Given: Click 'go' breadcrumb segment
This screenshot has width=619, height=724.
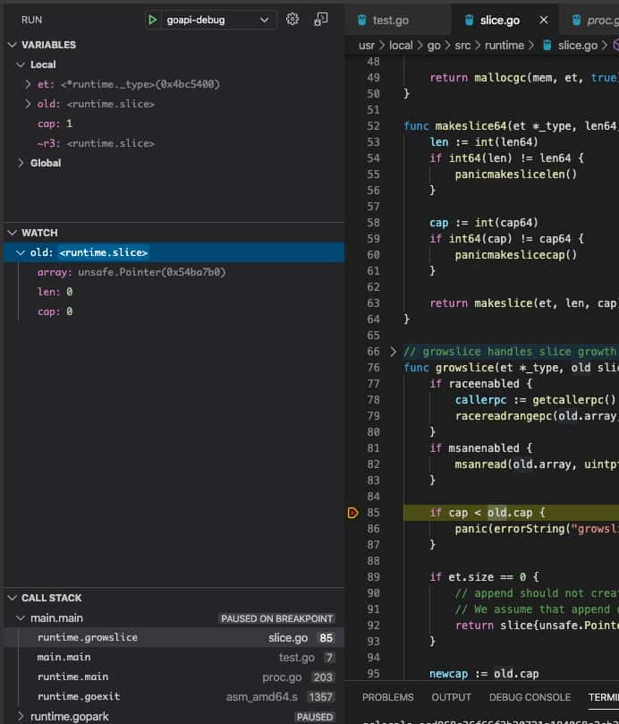Looking at the screenshot, I should 434,46.
